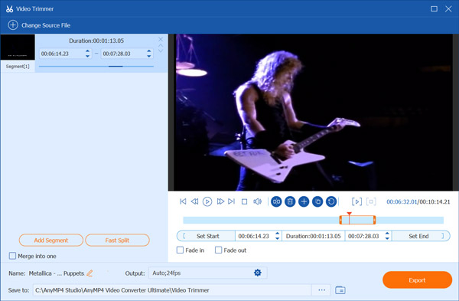Decrease Segment[1] start time stepper
This screenshot has height=301, width=459.
[87, 56]
